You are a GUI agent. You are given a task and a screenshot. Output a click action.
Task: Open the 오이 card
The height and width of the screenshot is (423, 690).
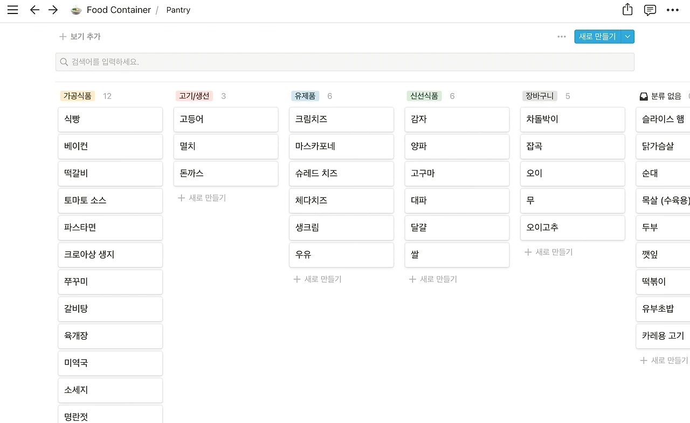pyautogui.click(x=572, y=173)
